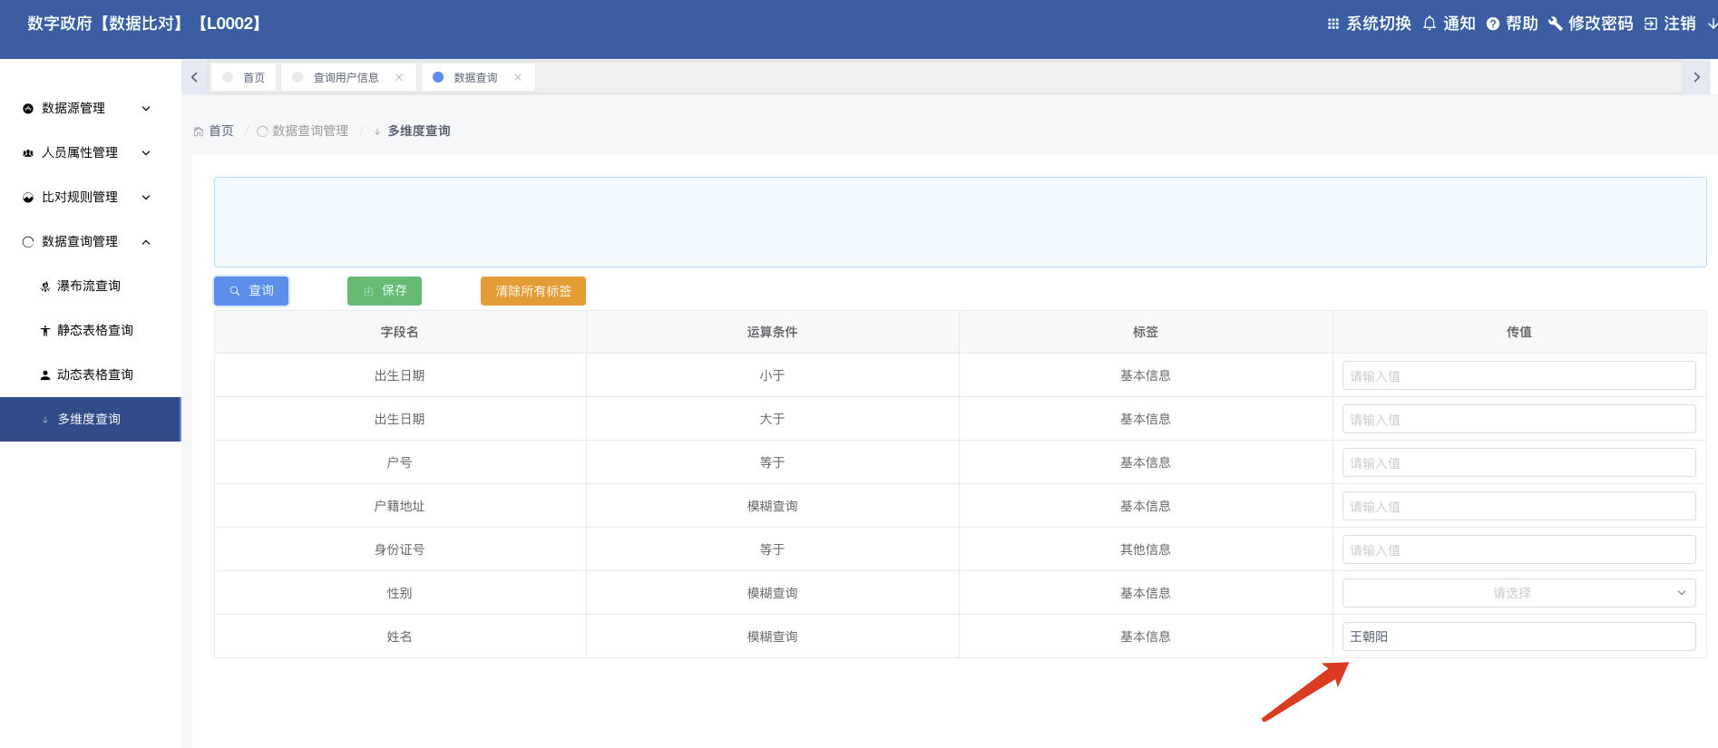Click the green 保存 button
The height and width of the screenshot is (748, 1718).
click(x=385, y=291)
